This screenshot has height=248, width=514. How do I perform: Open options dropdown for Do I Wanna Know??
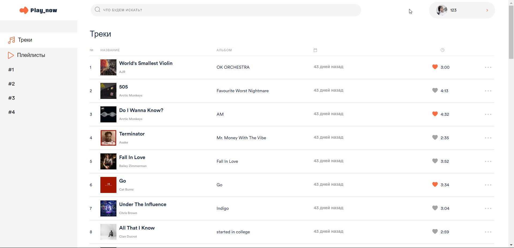pyautogui.click(x=488, y=114)
